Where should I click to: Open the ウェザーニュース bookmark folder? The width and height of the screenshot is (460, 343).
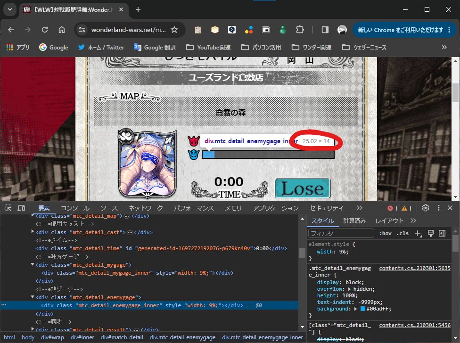tap(364, 47)
